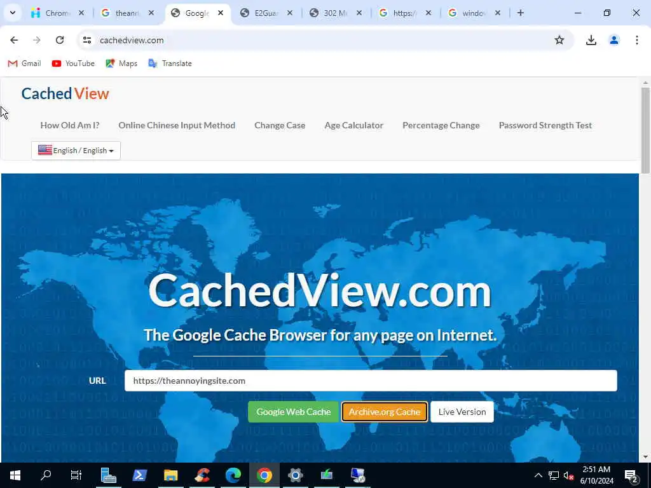The image size is (651, 488).
Task: Open Age Calculator link
Action: [x=353, y=125]
